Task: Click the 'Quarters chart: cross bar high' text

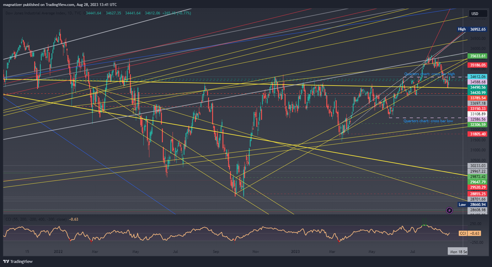Action: tap(429, 74)
